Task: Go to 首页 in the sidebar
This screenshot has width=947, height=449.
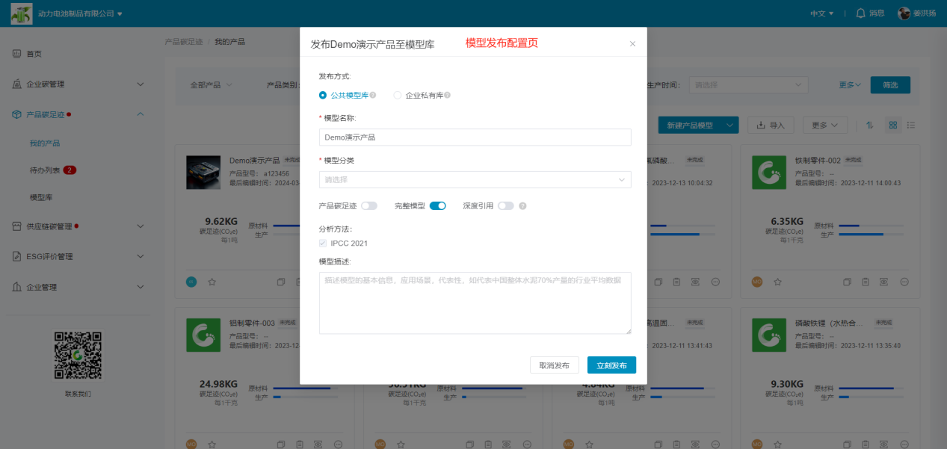Action: pos(34,54)
